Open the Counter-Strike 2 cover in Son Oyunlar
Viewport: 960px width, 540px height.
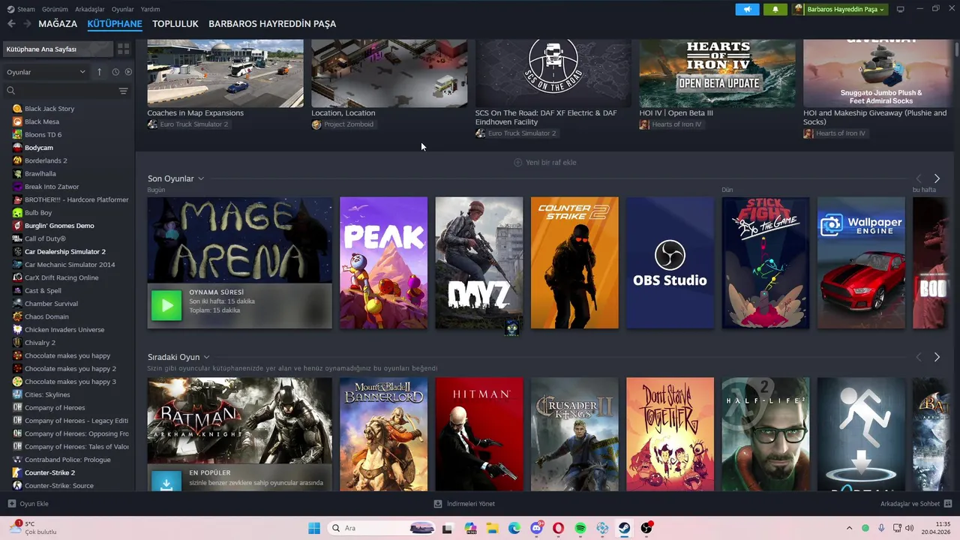(574, 262)
